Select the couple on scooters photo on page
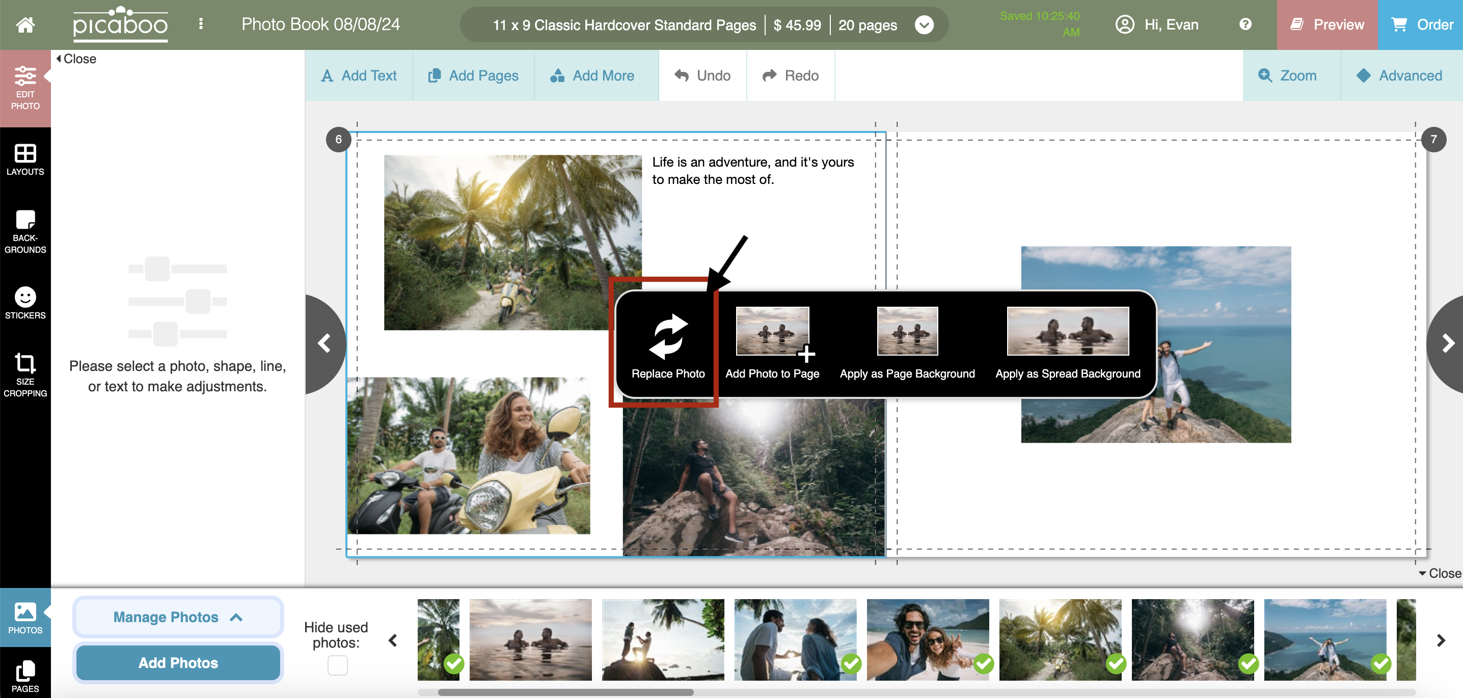This screenshot has height=698, width=1463. (469, 455)
